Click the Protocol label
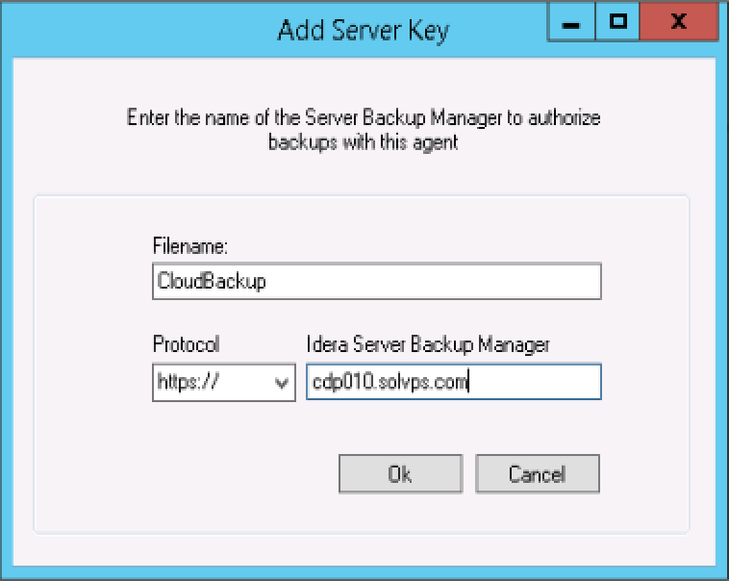 point(186,344)
